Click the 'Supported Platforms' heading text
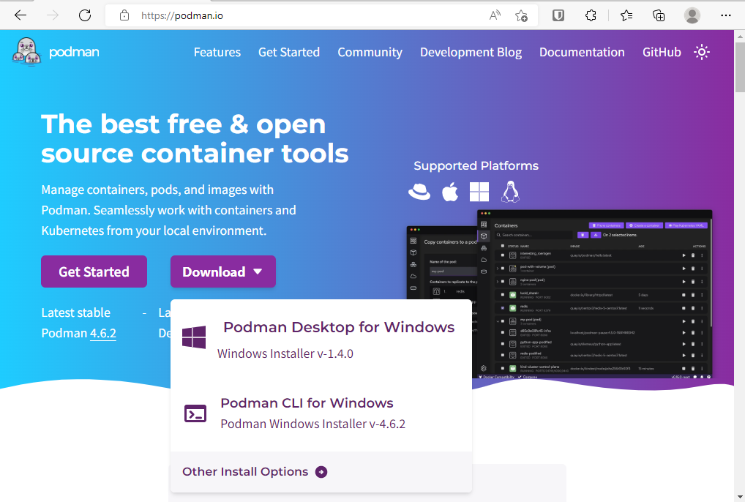The image size is (745, 502). (476, 166)
